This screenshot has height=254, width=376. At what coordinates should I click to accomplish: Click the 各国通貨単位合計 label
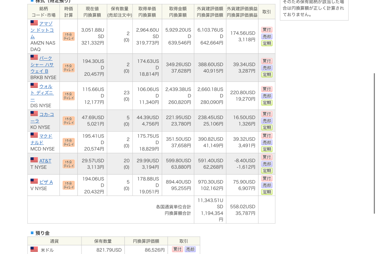point(173,207)
